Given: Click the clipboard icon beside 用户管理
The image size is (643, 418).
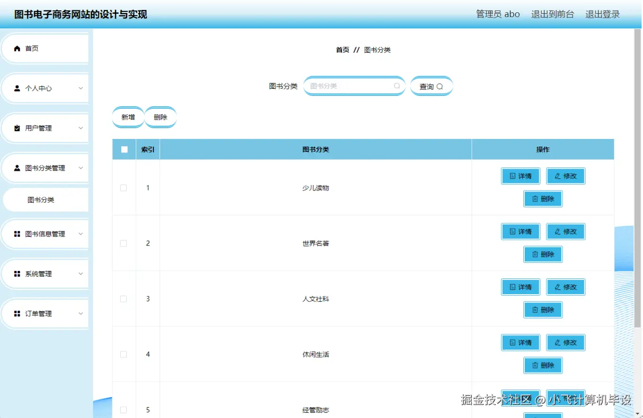Looking at the screenshot, I should 18,128.
